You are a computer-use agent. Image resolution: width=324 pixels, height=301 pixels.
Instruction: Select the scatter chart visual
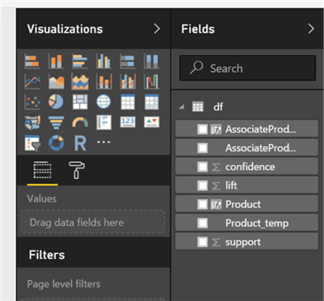32,102
